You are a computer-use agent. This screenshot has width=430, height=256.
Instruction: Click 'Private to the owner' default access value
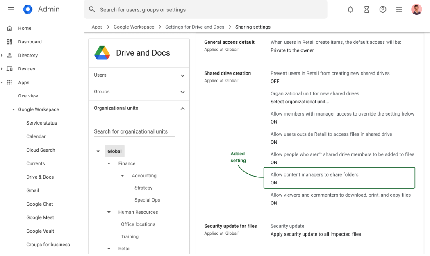[292, 50]
